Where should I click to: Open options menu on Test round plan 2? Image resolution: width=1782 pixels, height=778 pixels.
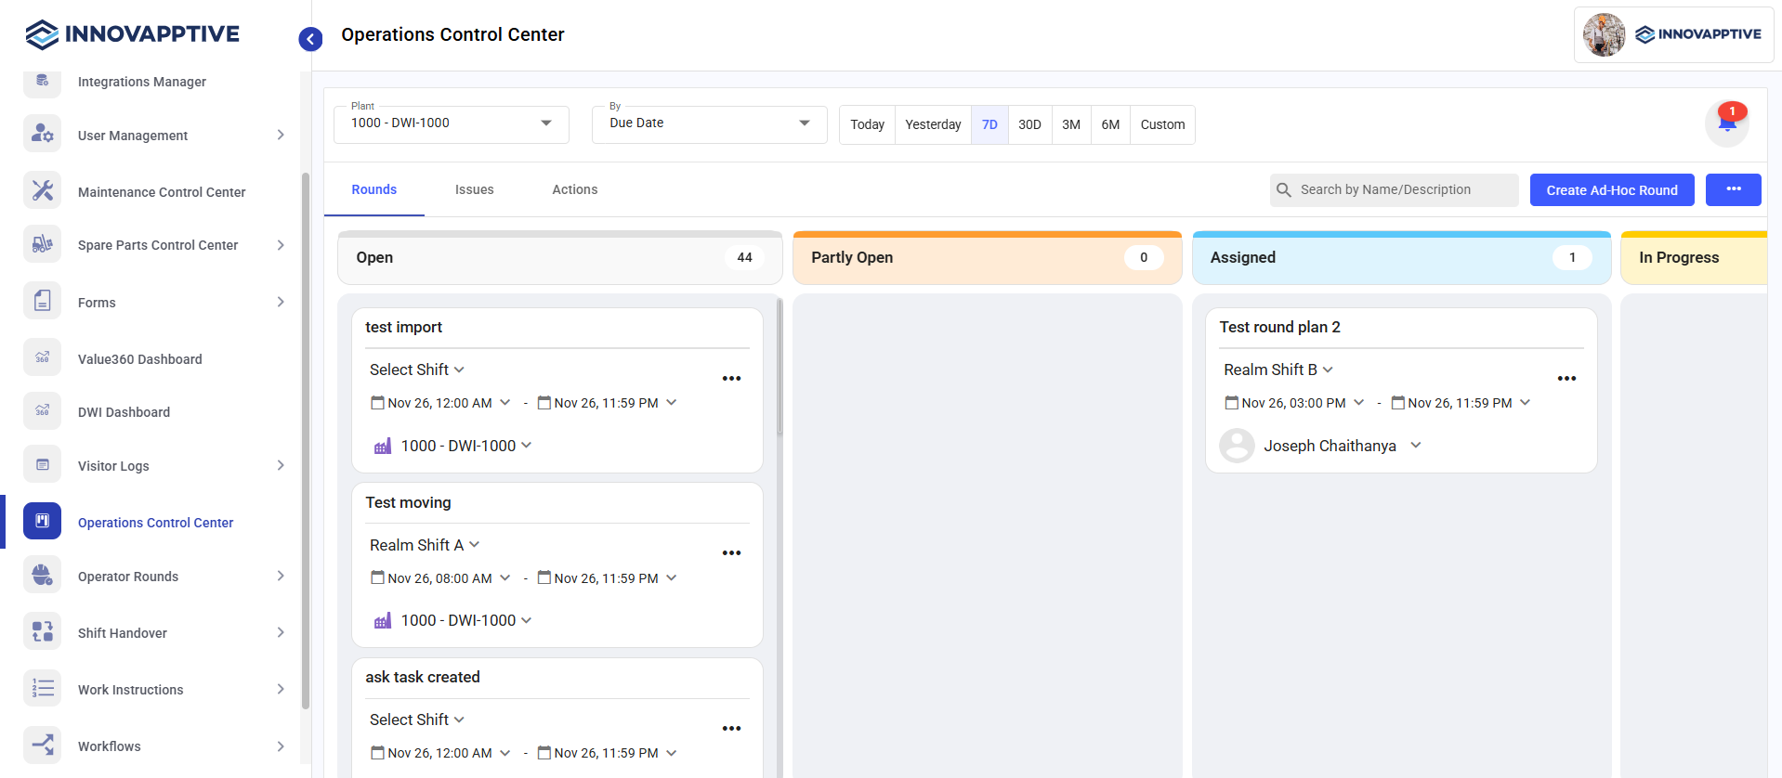pyautogui.click(x=1566, y=379)
